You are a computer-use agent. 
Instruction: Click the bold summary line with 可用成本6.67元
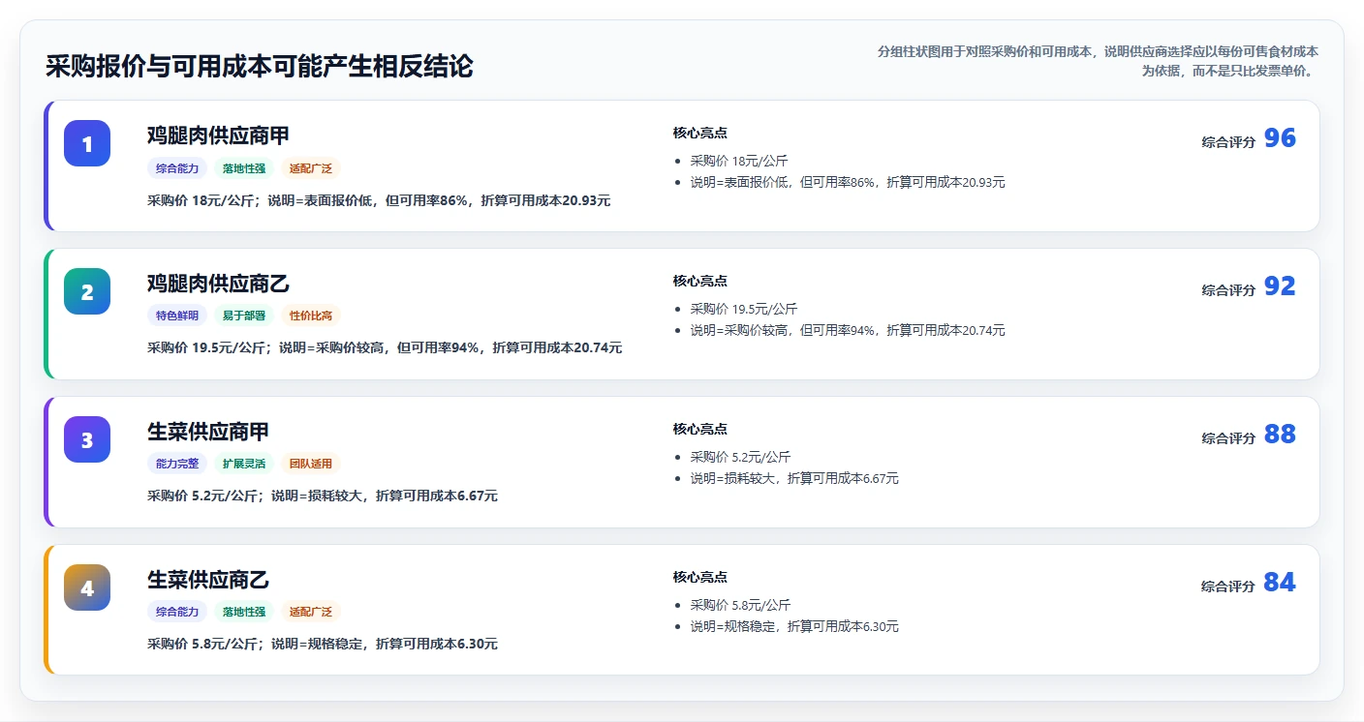(x=323, y=496)
